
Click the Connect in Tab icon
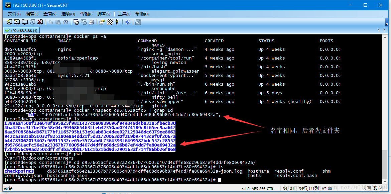pos(25,22)
